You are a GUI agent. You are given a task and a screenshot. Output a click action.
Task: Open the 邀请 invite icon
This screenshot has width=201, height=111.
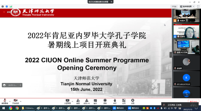tap(78, 100)
